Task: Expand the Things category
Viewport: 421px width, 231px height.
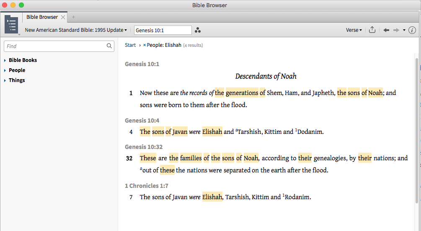Action: coord(5,80)
